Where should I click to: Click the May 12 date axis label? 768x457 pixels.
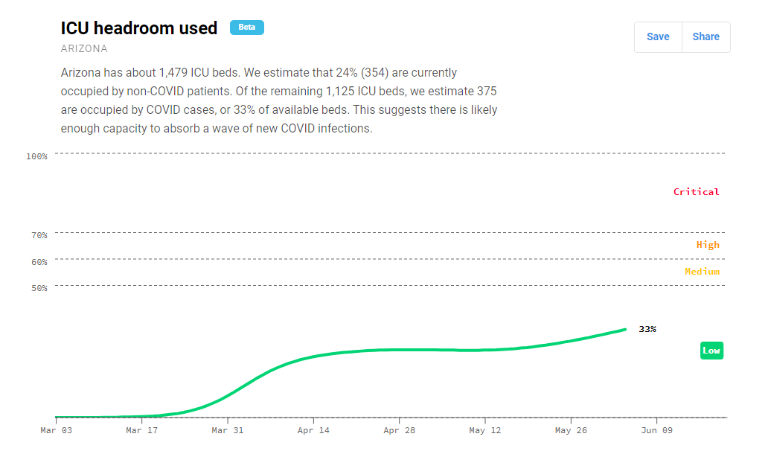[x=485, y=430]
